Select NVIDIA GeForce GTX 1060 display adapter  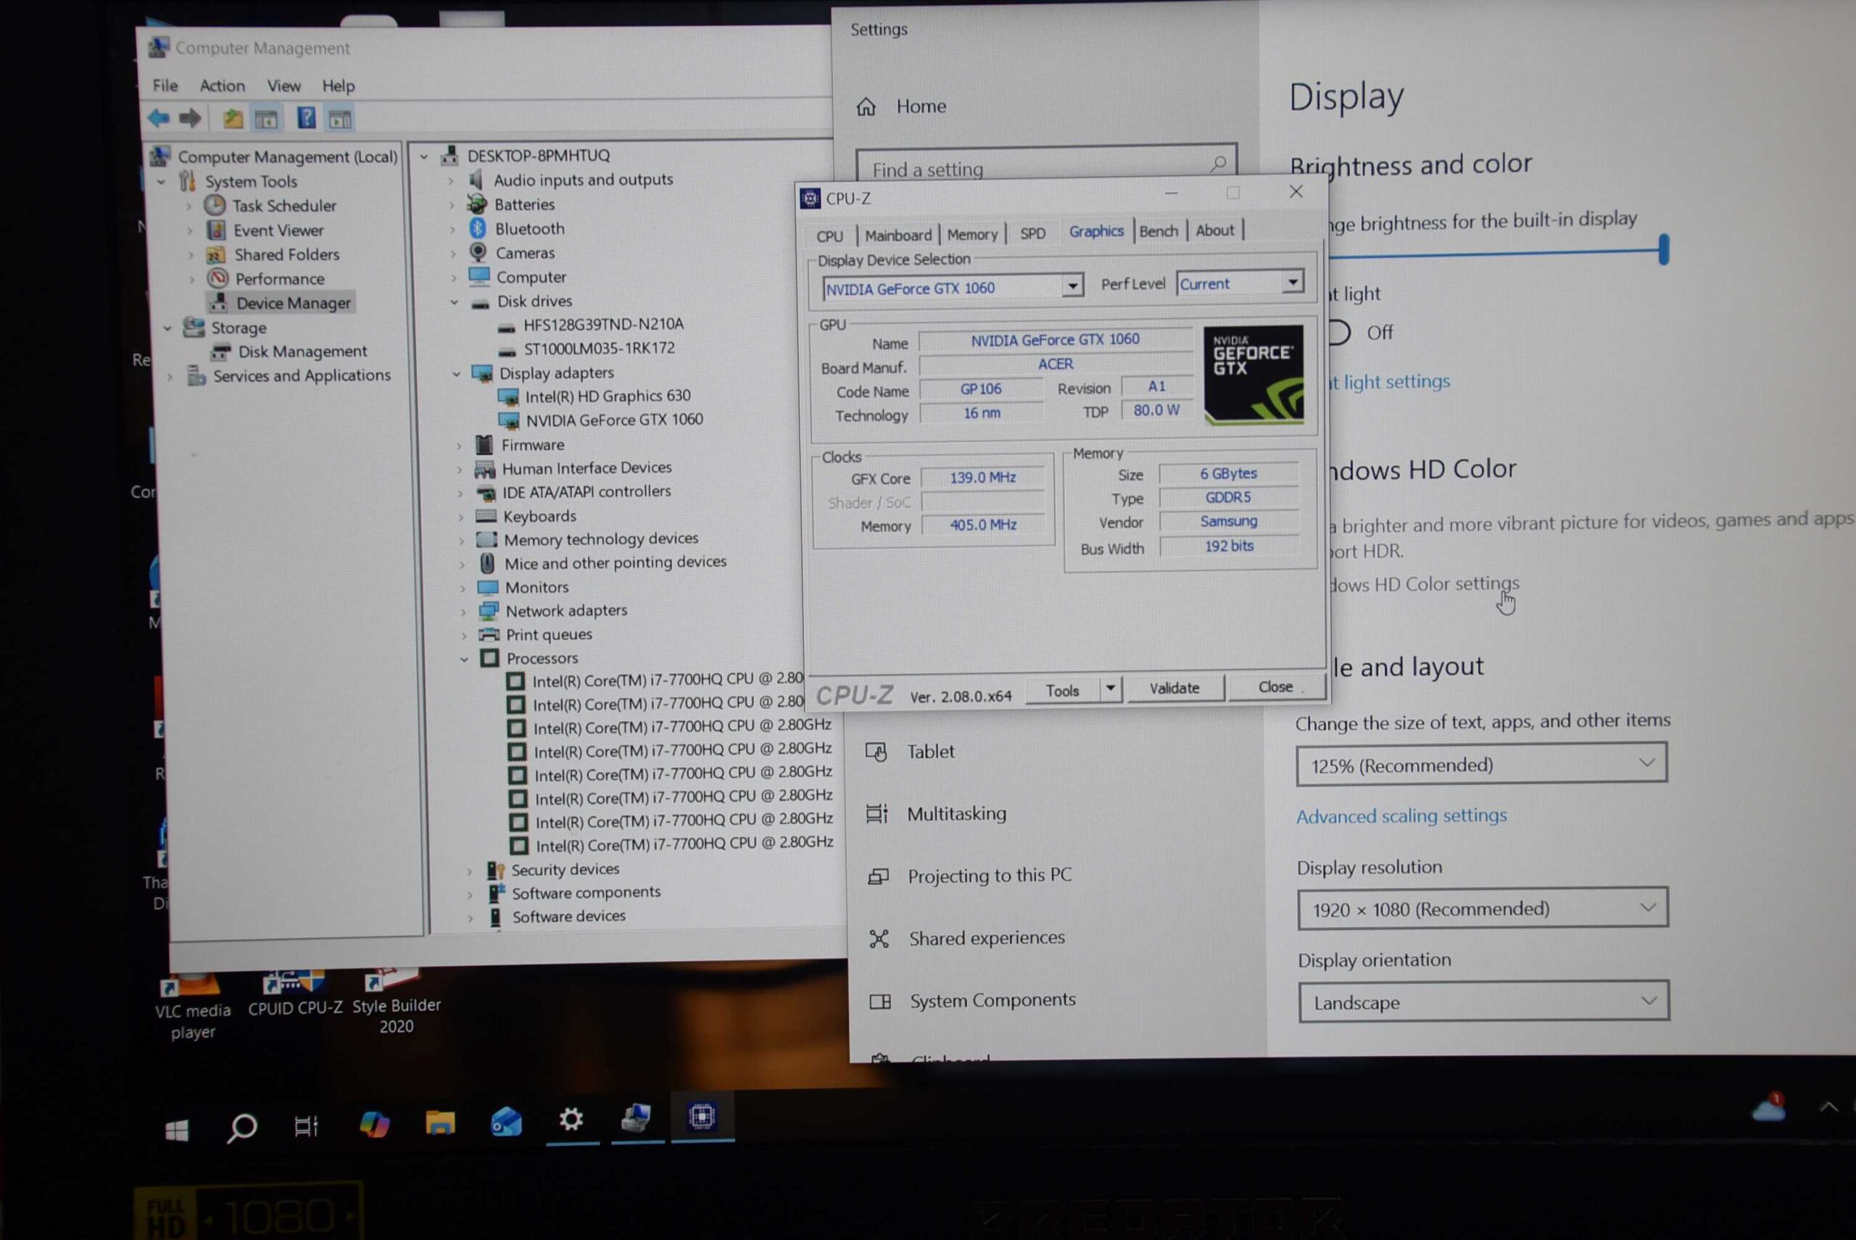click(x=614, y=420)
